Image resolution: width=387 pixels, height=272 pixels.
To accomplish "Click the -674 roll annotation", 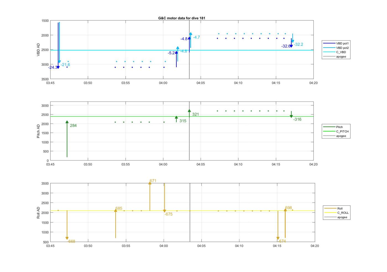I will tap(282, 241).
